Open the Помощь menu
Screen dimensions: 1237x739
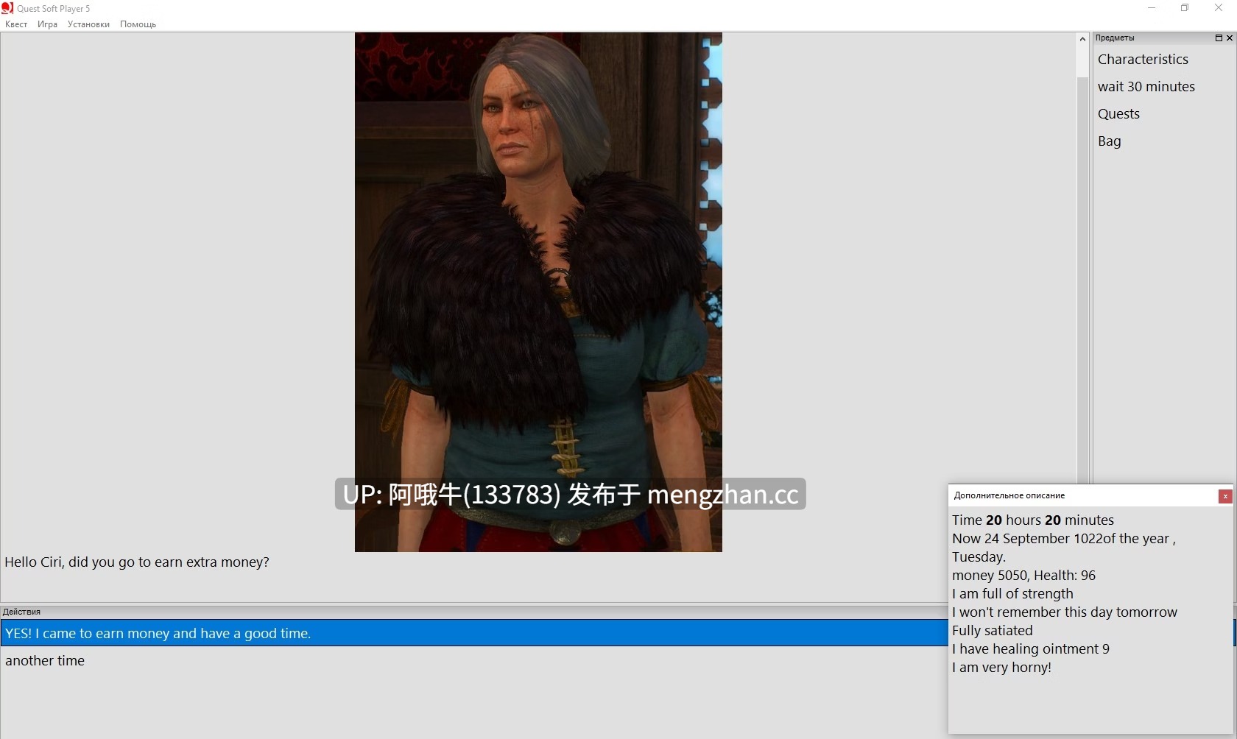pyautogui.click(x=138, y=24)
